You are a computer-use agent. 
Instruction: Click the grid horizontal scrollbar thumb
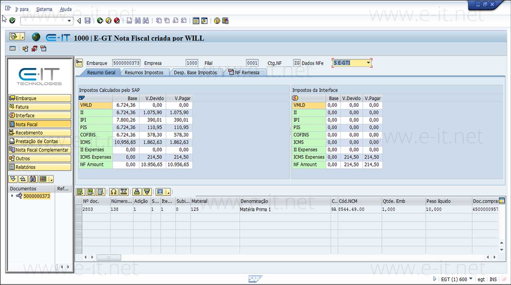coord(109,258)
